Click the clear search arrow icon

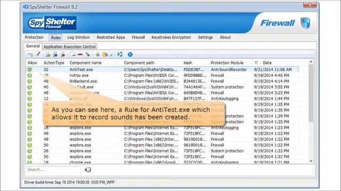click(87, 170)
